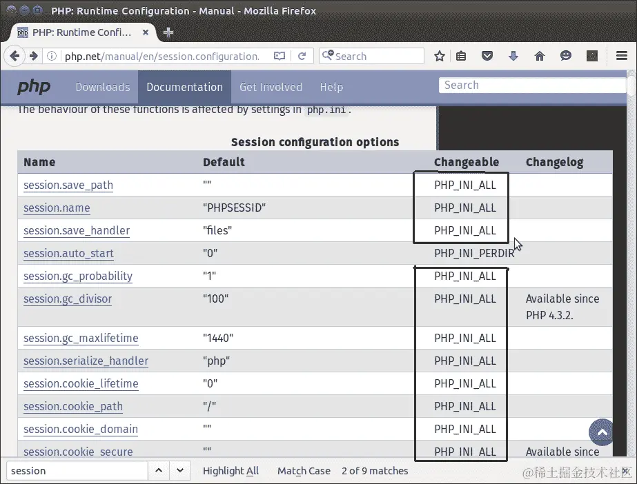This screenshot has width=637, height=484.
Task: Open the downloads arrow icon
Action: pos(513,56)
